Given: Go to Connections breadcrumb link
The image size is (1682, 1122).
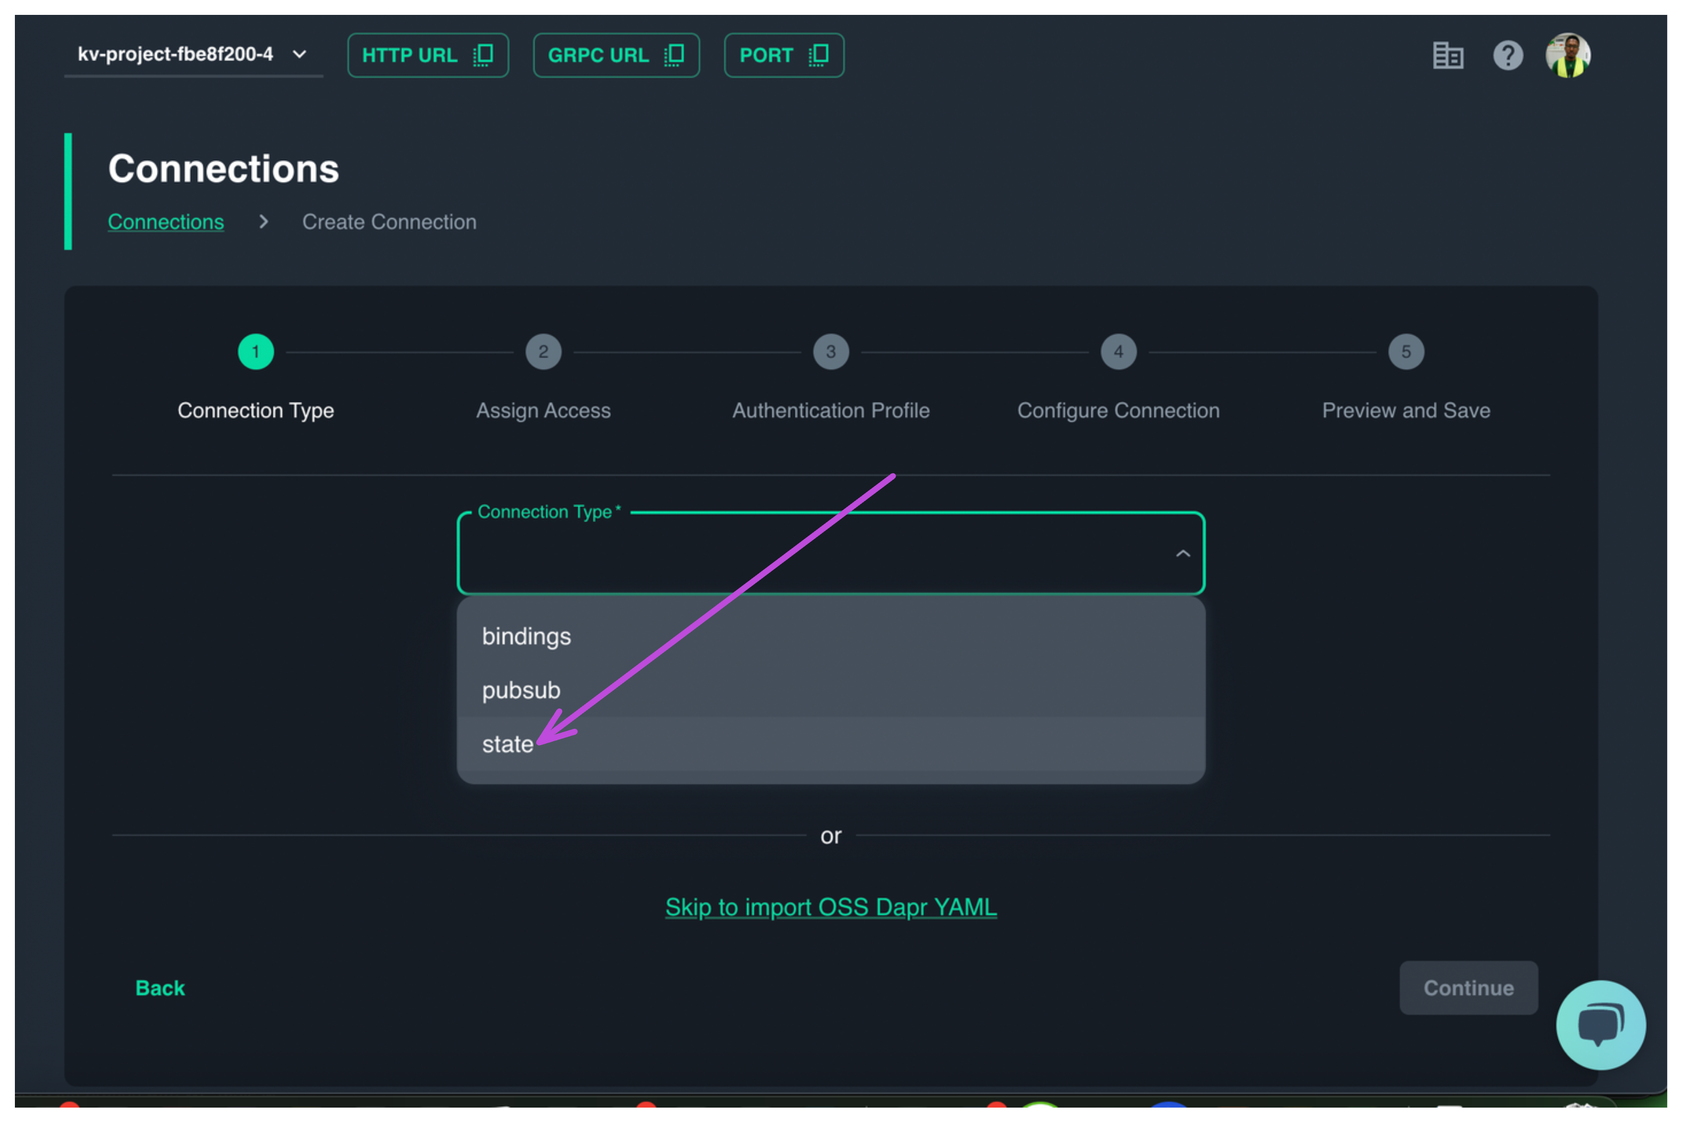Looking at the screenshot, I should coord(165,222).
